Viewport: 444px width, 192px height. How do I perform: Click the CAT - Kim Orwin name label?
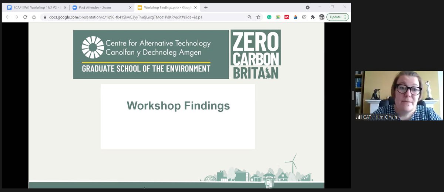coord(380,117)
